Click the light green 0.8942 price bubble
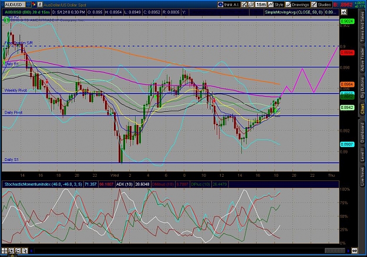This screenshot has width=367, height=257. click(x=347, y=107)
